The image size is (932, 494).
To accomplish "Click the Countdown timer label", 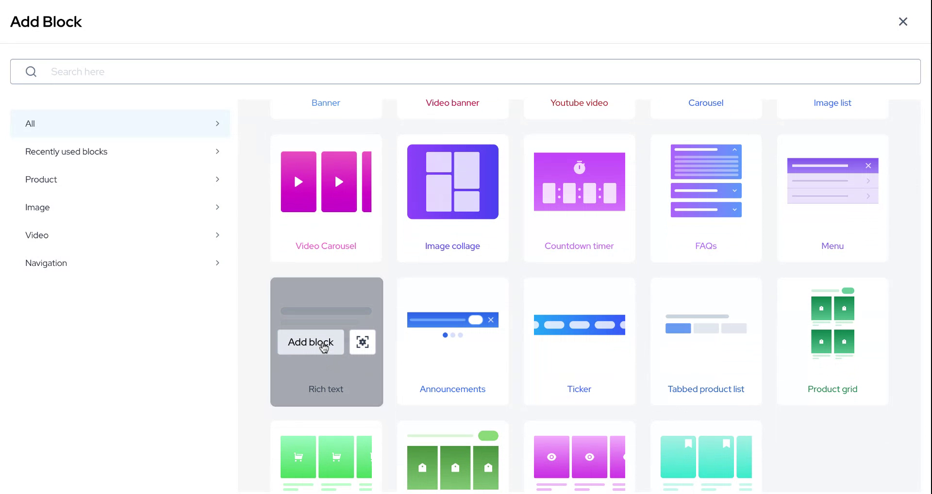I will click(x=579, y=246).
